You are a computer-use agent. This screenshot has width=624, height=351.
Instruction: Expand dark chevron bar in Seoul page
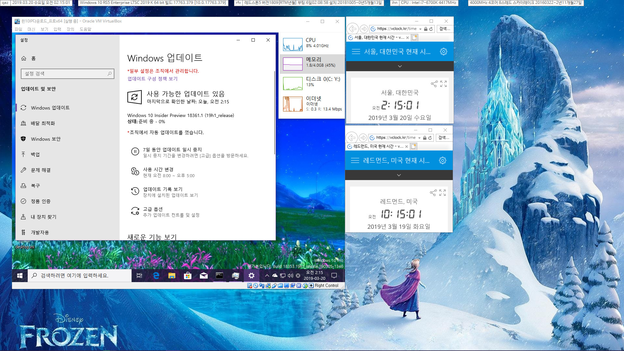point(400,66)
